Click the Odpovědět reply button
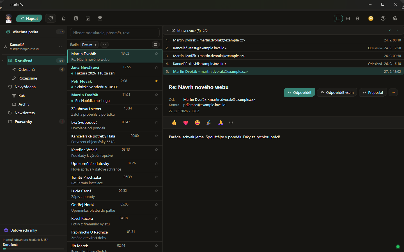This screenshot has width=404, height=252. [x=299, y=92]
